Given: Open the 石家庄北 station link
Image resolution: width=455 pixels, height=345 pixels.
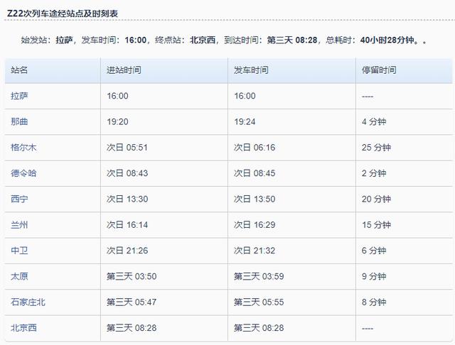Looking at the screenshot, I should [x=28, y=302].
